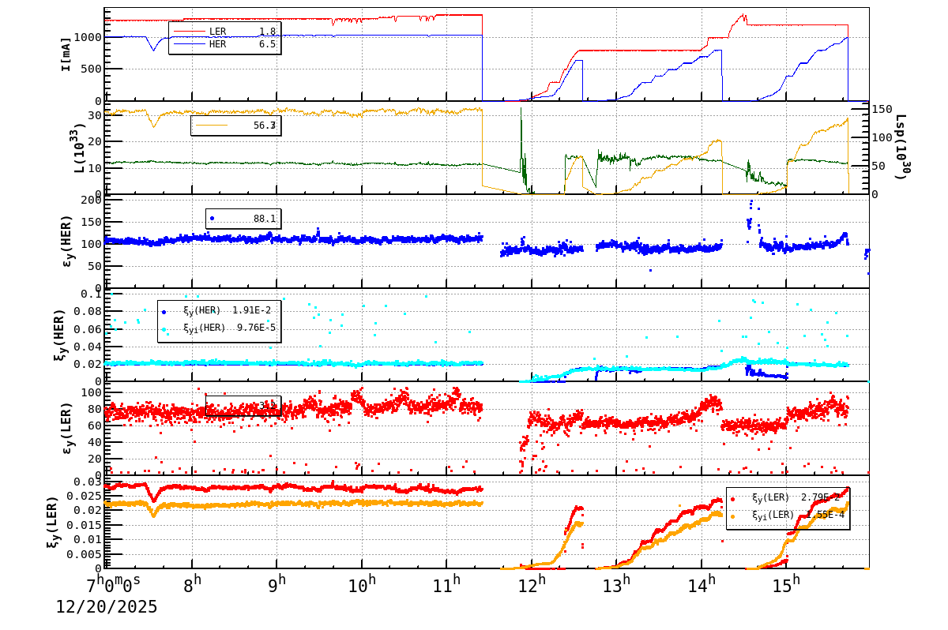Click the 200 tick on εy(HER) axis
Image resolution: width=948 pixels, height=630 pixels.
coord(90,200)
